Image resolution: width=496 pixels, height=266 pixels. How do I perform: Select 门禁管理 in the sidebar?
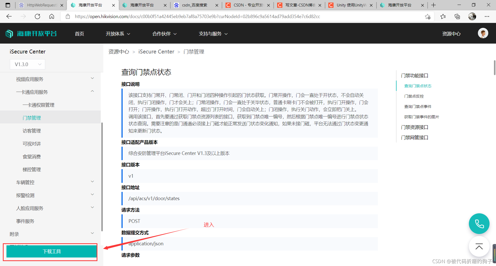point(32,118)
